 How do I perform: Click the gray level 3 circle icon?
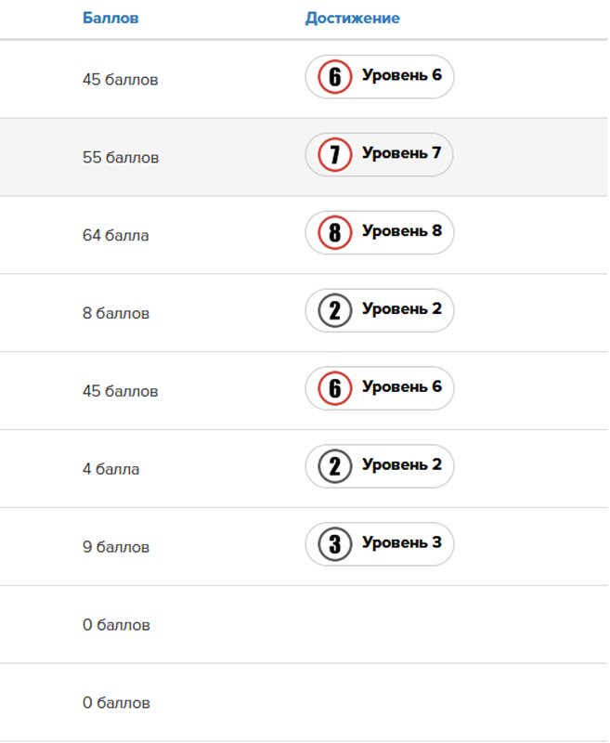pyautogui.click(x=335, y=544)
